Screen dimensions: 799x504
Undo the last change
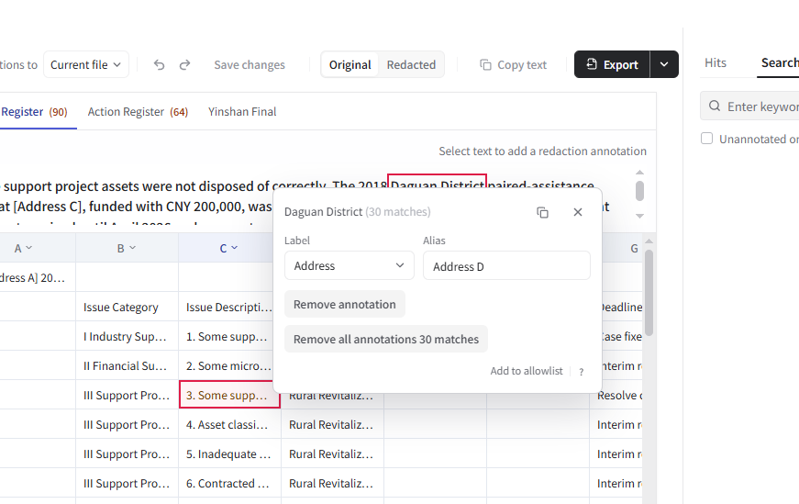point(159,65)
